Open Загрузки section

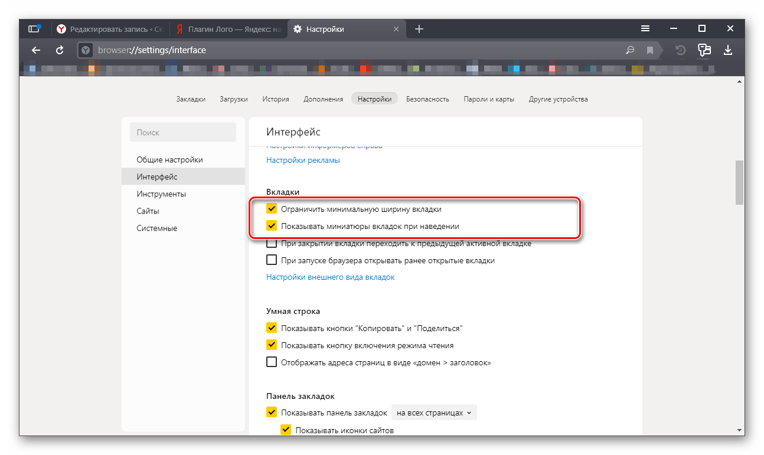point(234,99)
